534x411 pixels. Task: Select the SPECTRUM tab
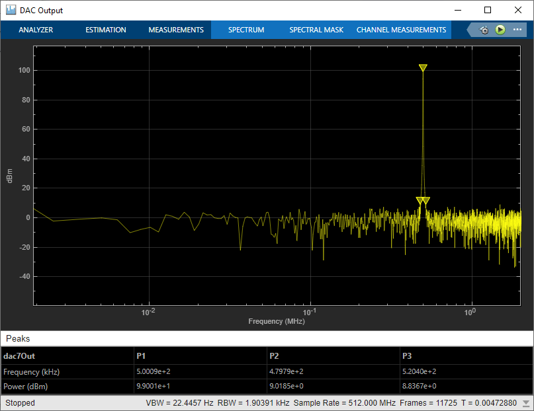tap(246, 30)
